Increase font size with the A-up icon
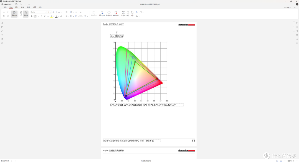The width and height of the screenshot is (299, 162). [x=53, y=12]
